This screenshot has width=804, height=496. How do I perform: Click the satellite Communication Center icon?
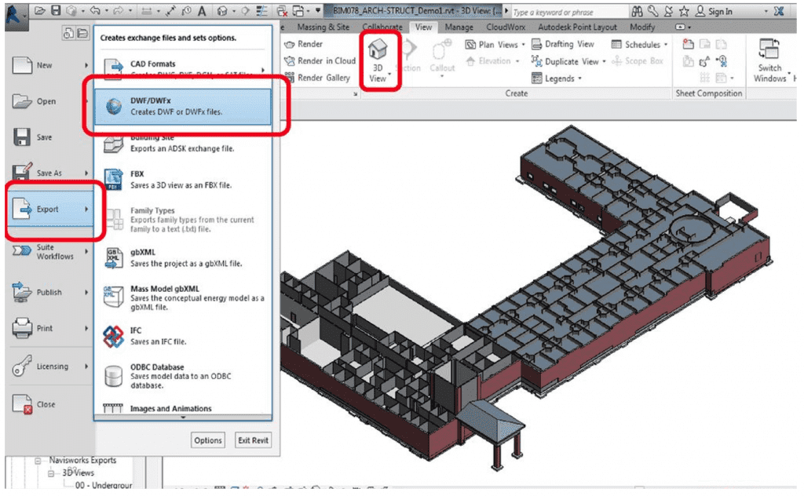tap(669, 11)
